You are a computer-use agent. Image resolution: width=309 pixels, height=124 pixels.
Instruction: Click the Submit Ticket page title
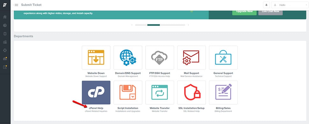coord(31,5)
